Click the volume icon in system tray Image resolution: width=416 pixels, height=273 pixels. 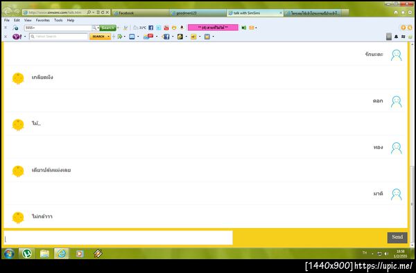[386, 254]
